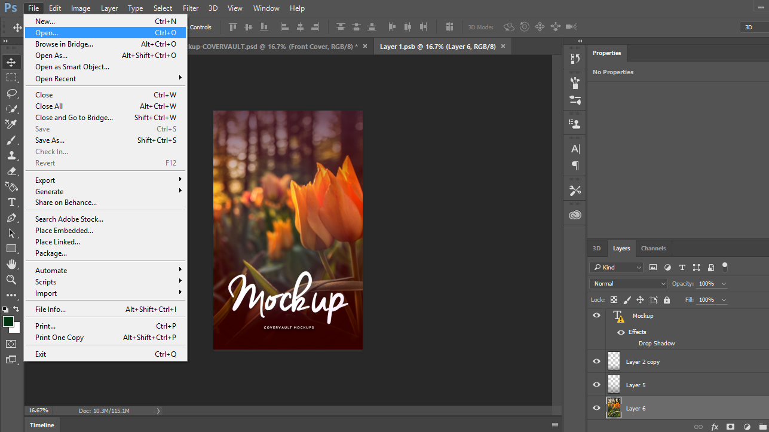This screenshot has width=769, height=432.
Task: Open the Creative Cloud Libraries panel icon
Action: (x=575, y=215)
